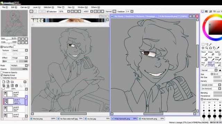Show the color wheel panel icon

coord(203,11)
